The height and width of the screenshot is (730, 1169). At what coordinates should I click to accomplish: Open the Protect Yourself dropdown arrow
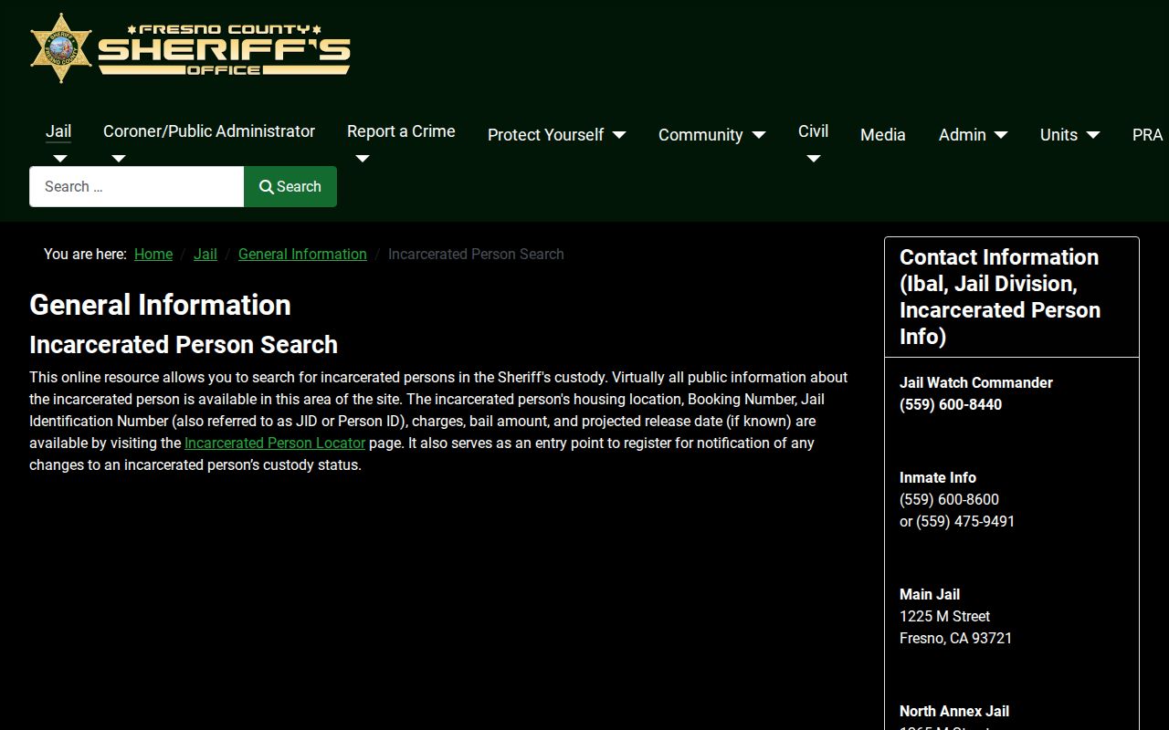coord(619,135)
